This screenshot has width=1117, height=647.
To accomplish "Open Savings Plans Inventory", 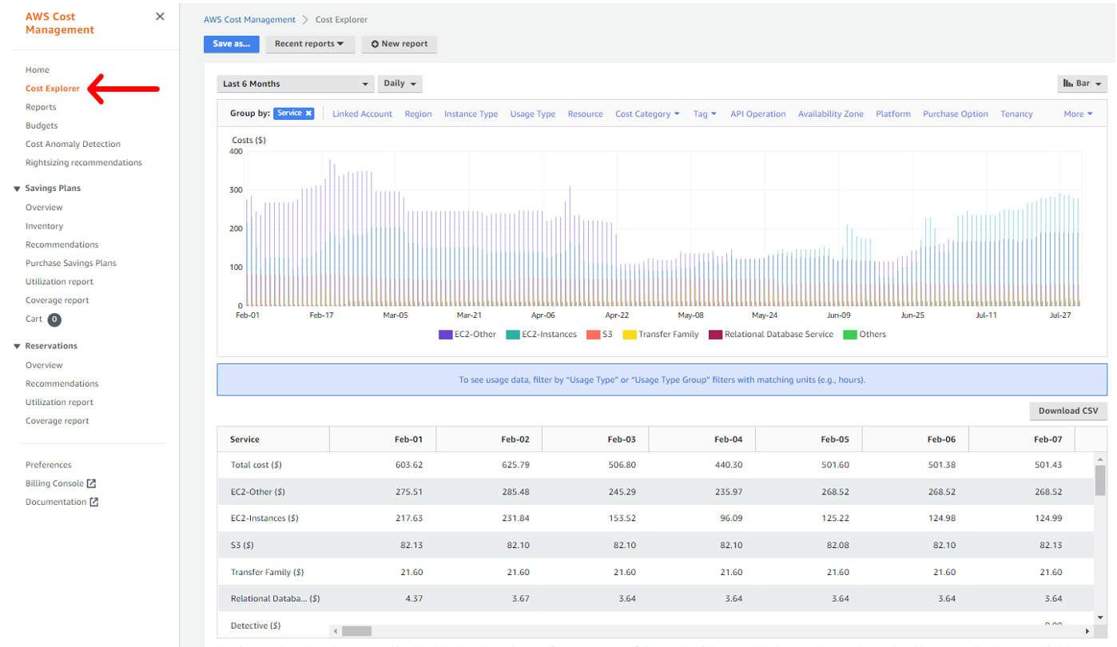I will pos(44,226).
